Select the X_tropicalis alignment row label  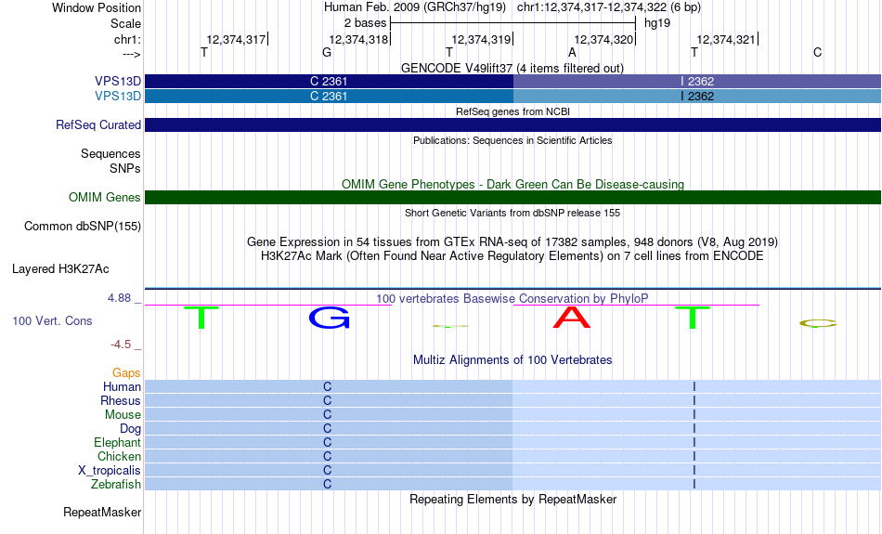click(110, 471)
